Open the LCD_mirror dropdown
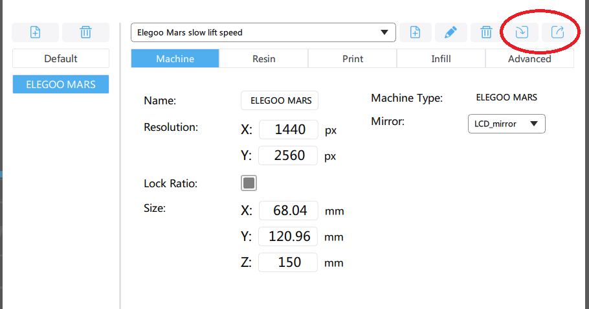Viewport: 589px width, 309px height. pos(506,124)
